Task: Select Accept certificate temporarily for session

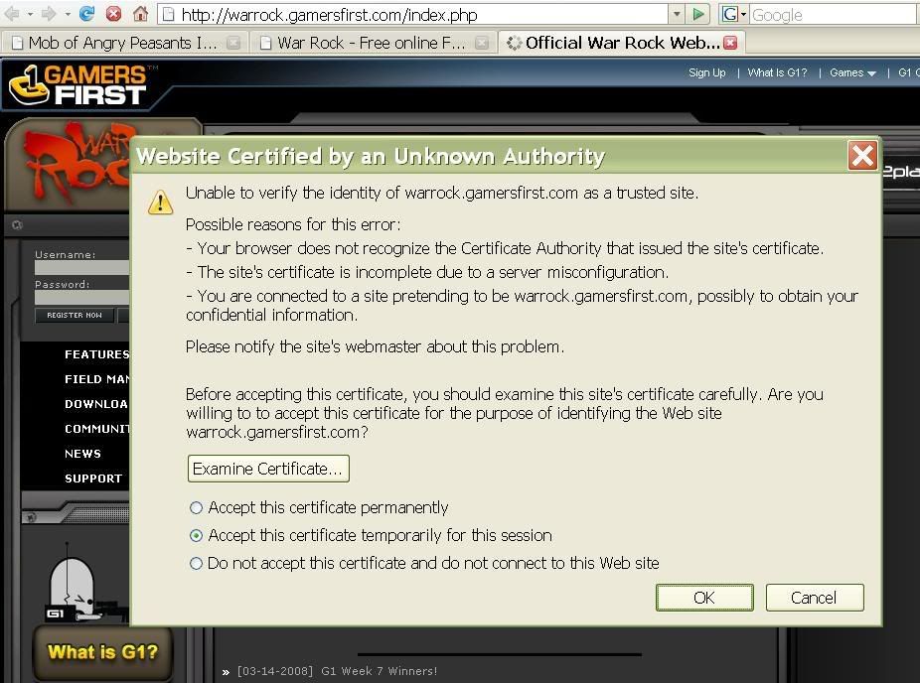Action: pyautogui.click(x=196, y=535)
